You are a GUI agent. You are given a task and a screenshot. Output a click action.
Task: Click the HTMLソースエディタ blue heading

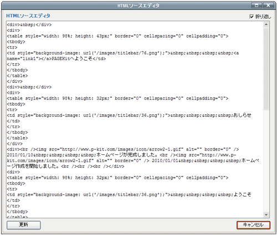28,16
